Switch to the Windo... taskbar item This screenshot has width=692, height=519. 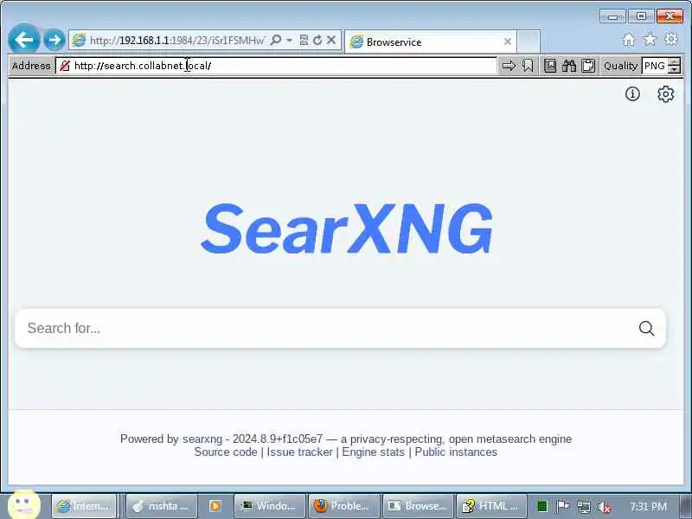tap(270, 506)
